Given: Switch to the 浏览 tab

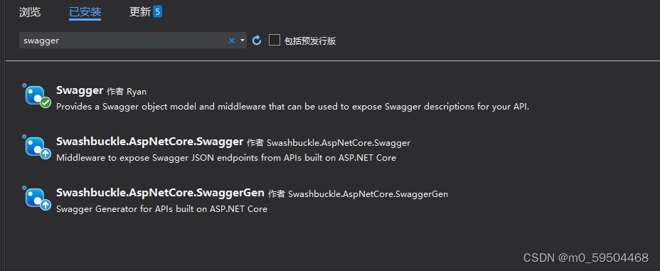Looking at the screenshot, I should point(30,12).
